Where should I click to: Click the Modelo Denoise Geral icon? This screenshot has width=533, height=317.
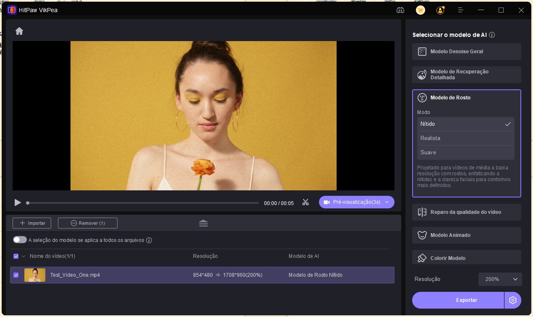(x=422, y=52)
